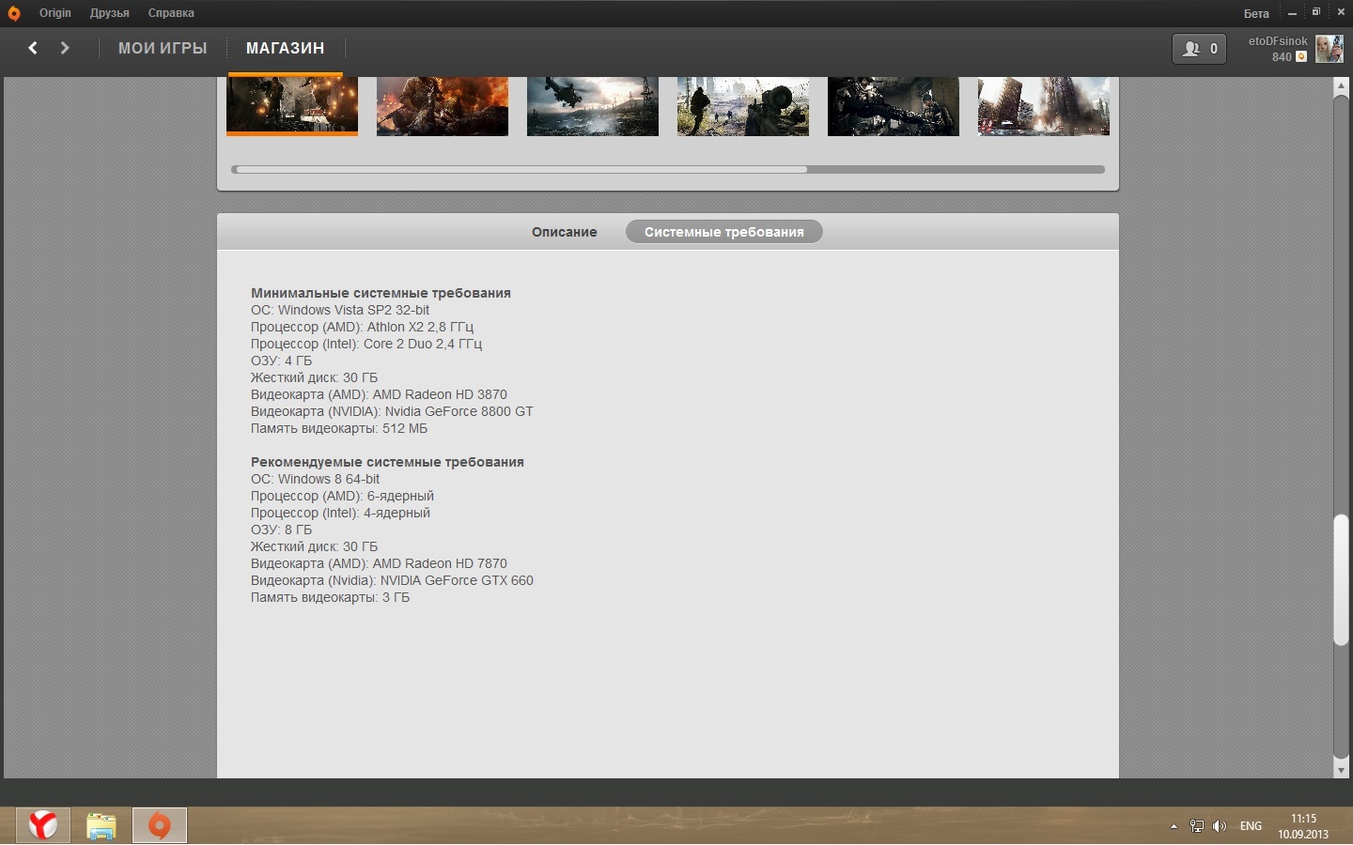The height and width of the screenshot is (845, 1353).
Task: Open the Справка menu
Action: (x=171, y=13)
